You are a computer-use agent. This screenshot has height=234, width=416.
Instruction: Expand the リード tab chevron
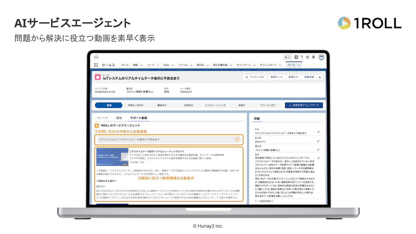tap(158, 65)
